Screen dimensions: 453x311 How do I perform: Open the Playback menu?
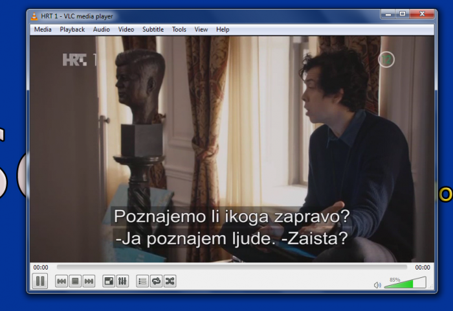coord(72,30)
